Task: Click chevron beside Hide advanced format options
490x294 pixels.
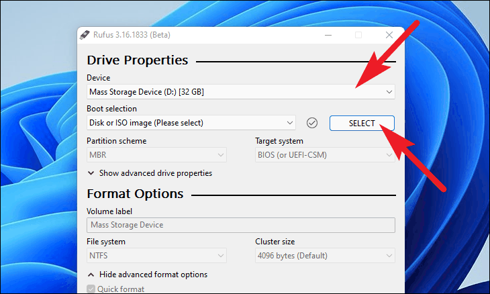Action: click(91, 275)
